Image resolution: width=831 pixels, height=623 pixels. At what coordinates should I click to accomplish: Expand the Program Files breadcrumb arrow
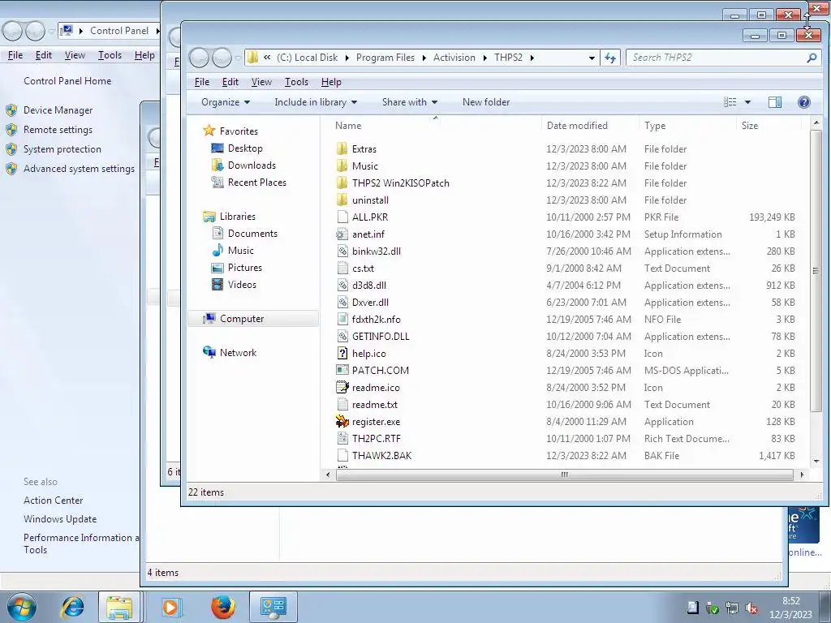tap(424, 58)
